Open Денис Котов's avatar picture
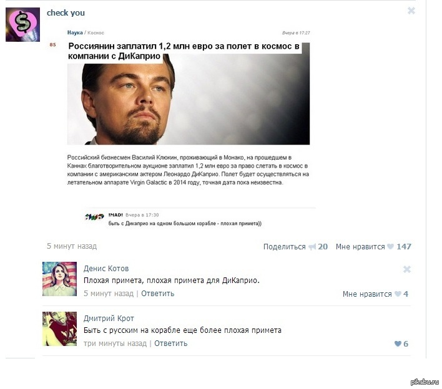The width and height of the screenshot is (442, 389). (x=59, y=279)
